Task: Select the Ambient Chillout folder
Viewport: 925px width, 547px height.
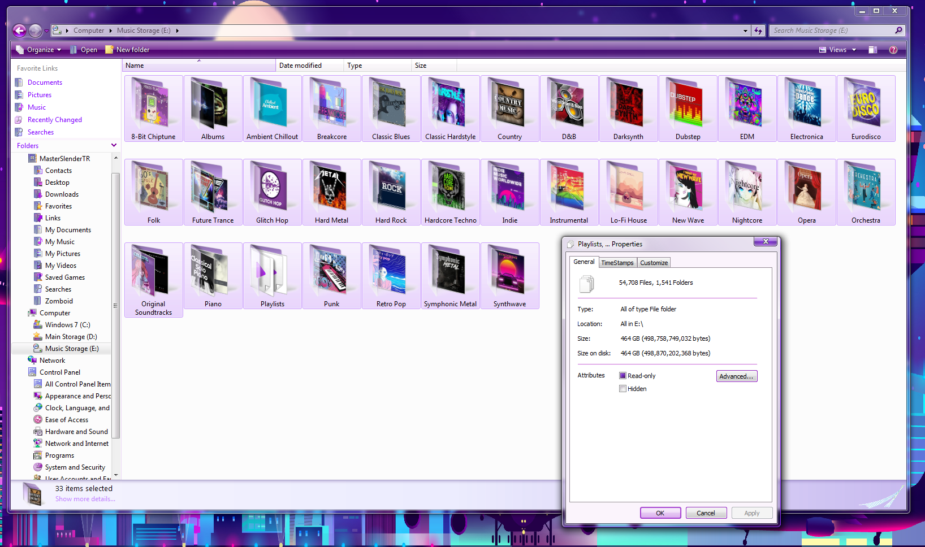Action: point(272,108)
